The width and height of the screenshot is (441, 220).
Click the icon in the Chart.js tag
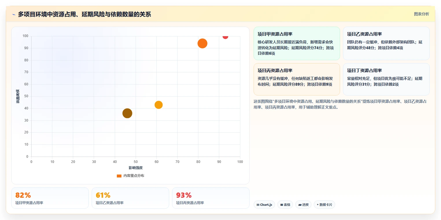(258, 205)
